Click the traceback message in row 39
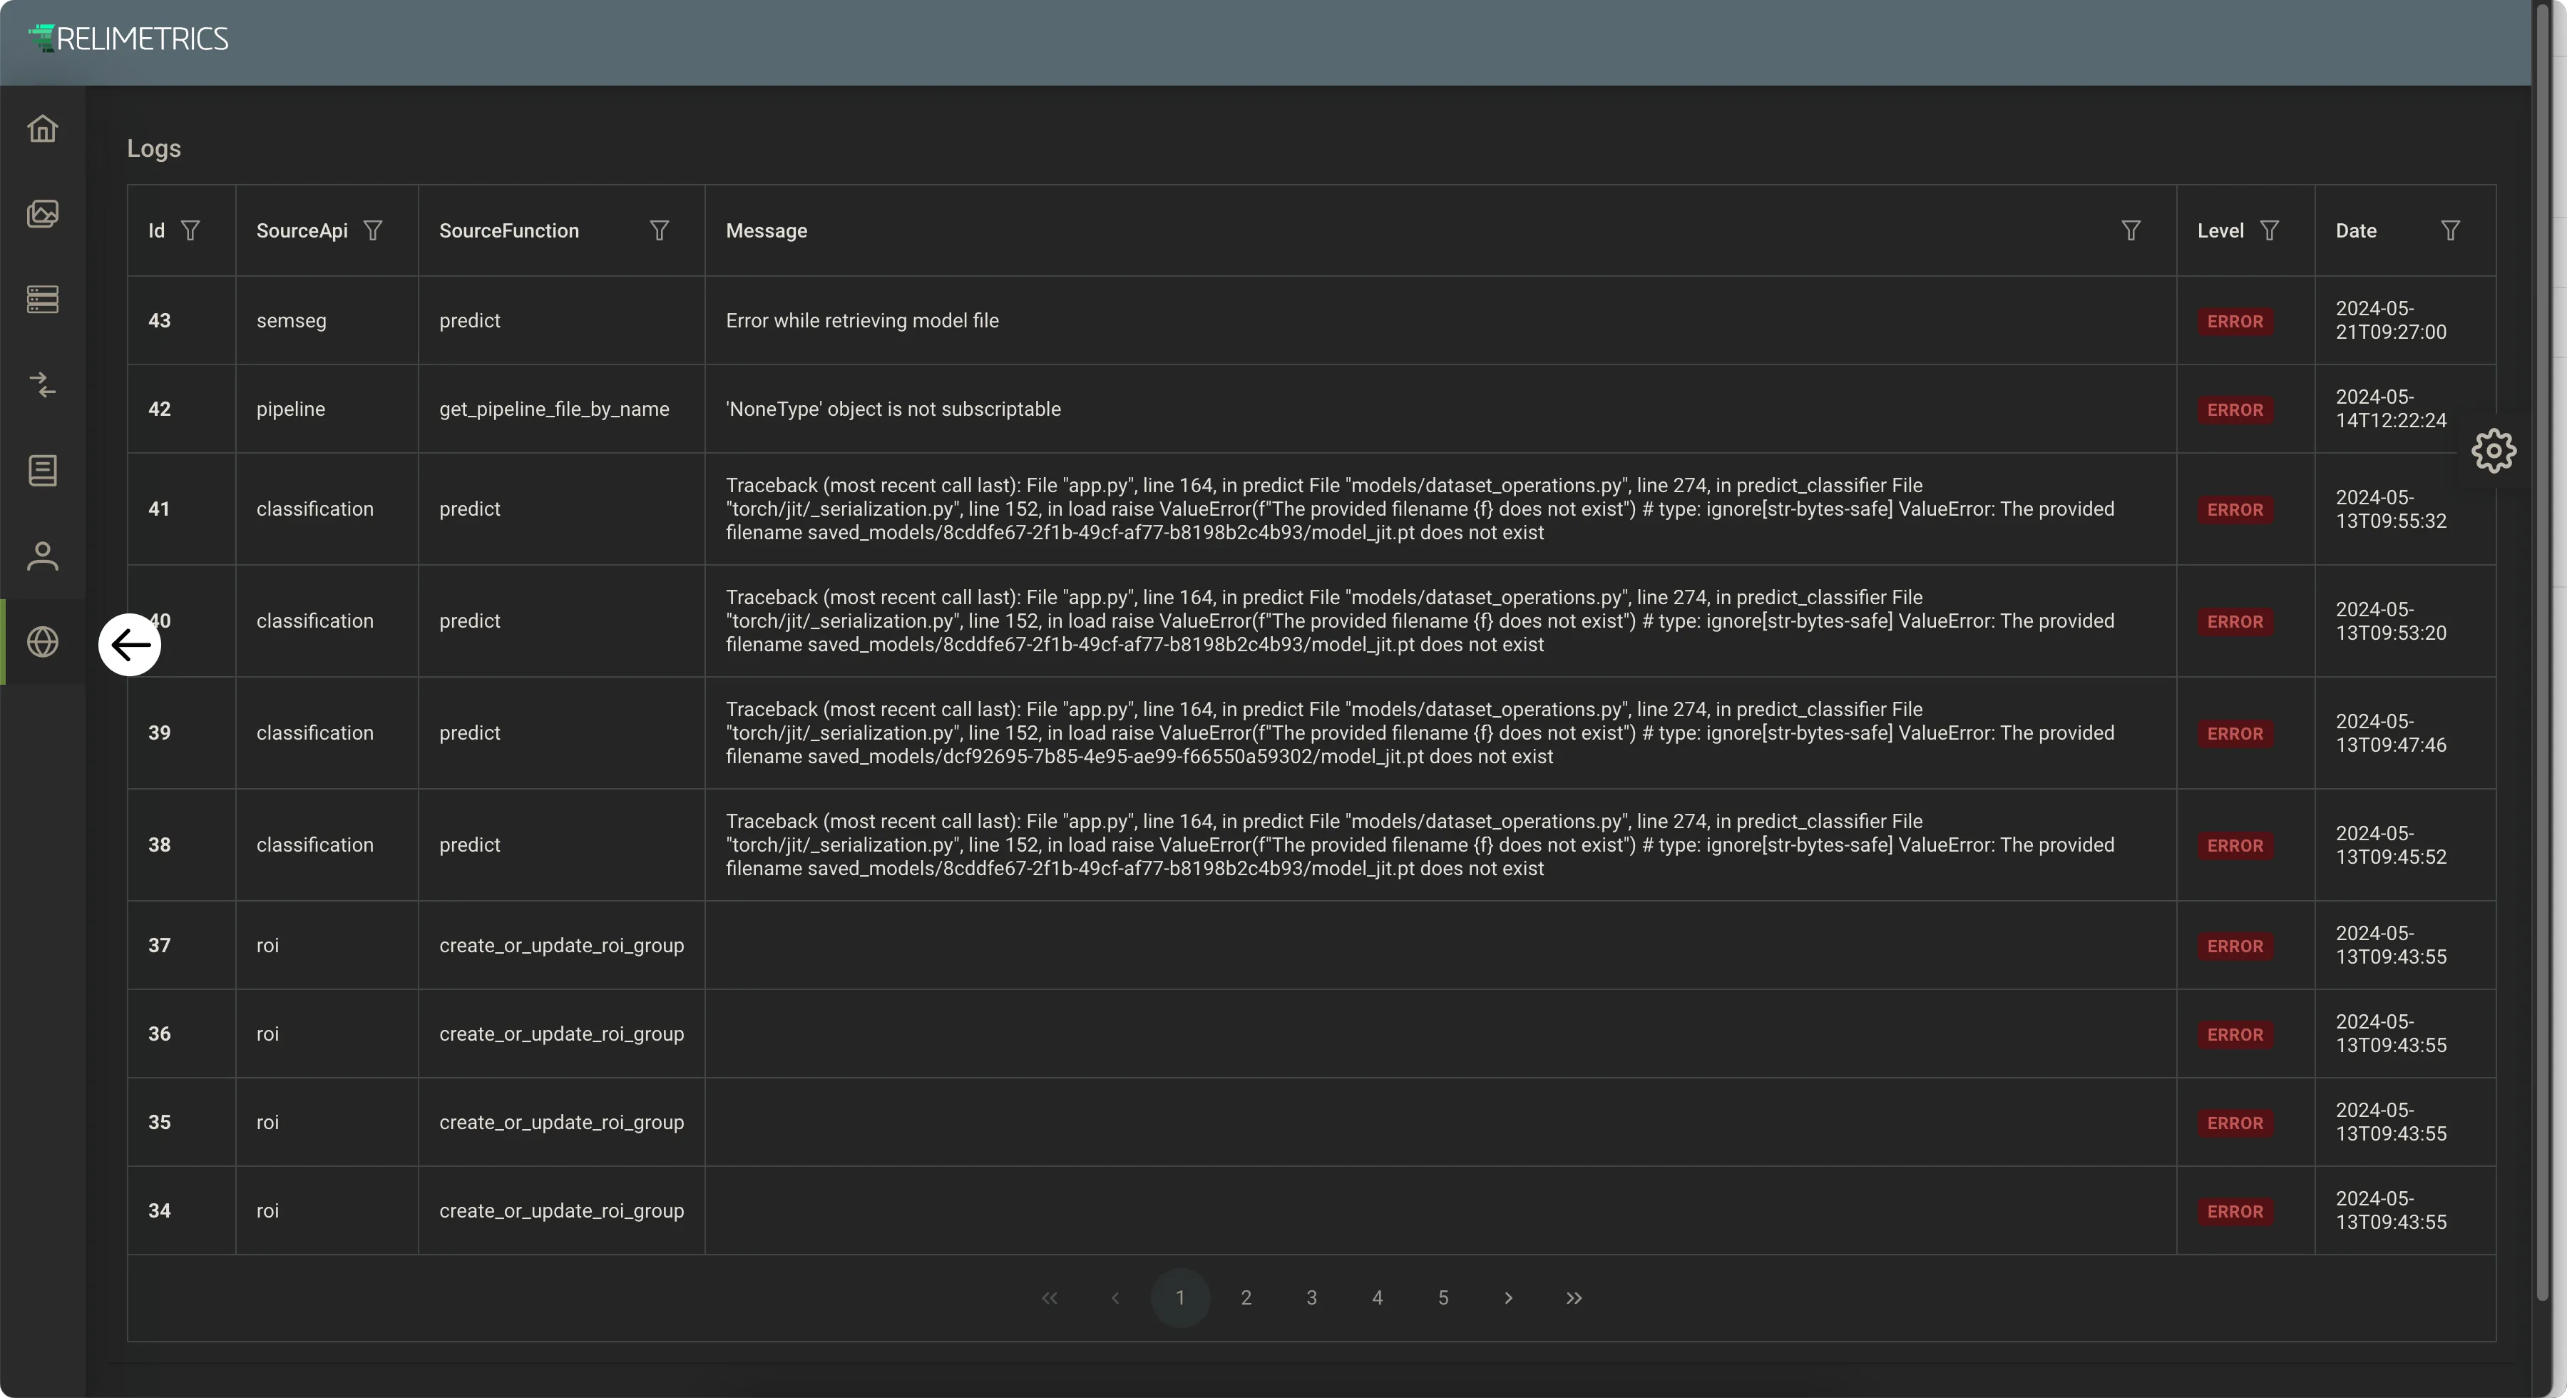The image size is (2567, 1398). 1420,733
